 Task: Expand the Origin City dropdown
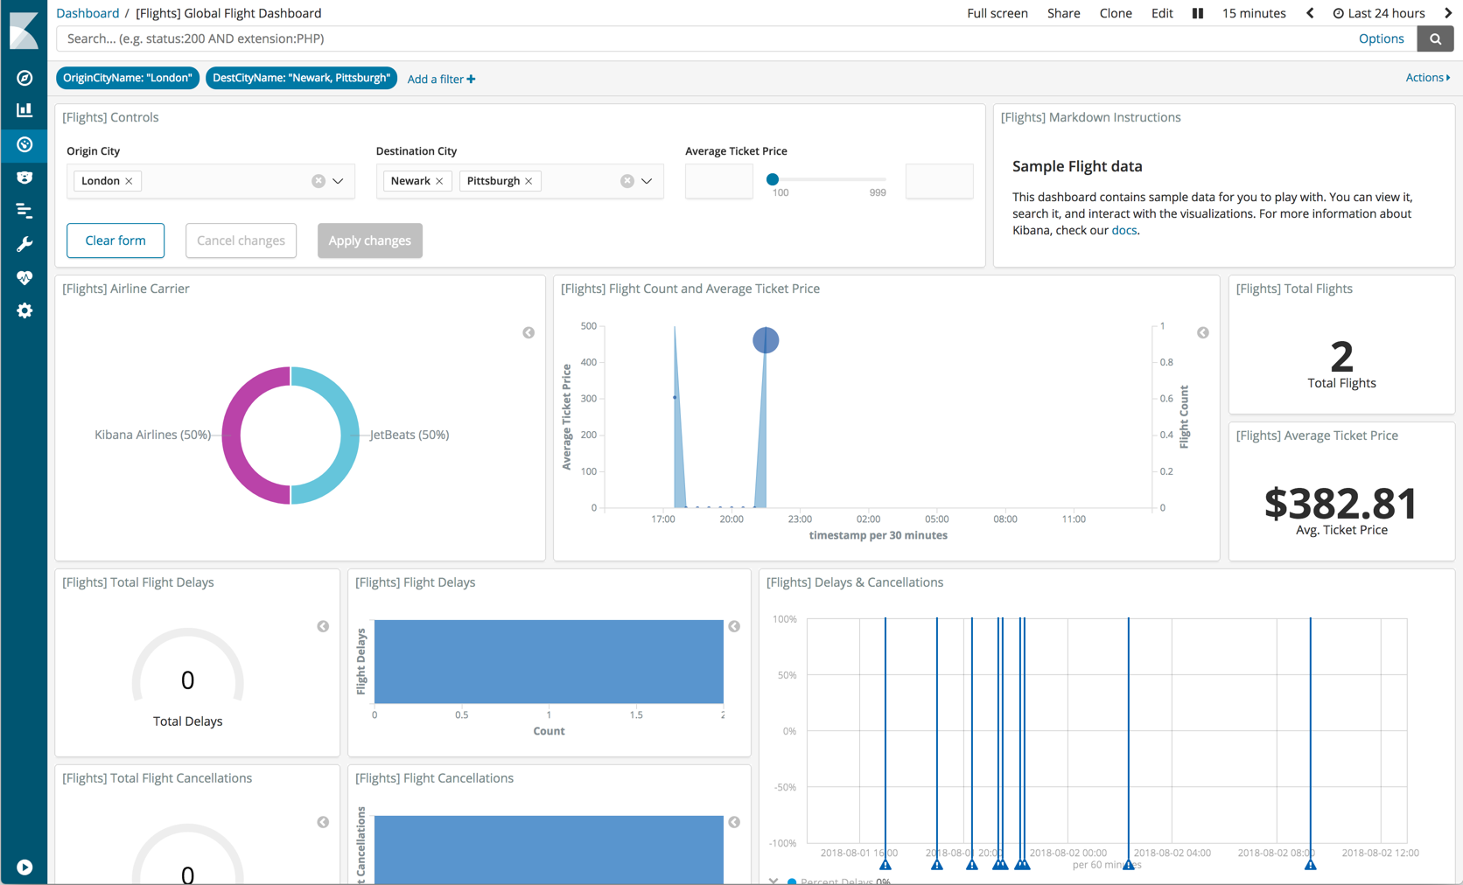(338, 181)
